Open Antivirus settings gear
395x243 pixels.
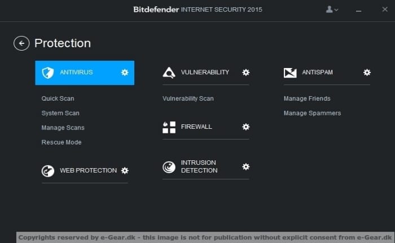(125, 73)
